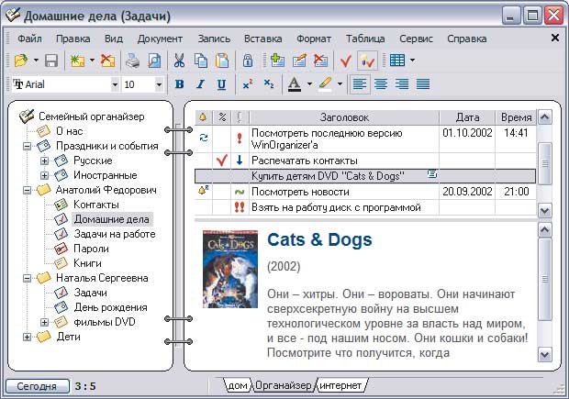The image size is (569, 399).
Task: Click the bell reminder column header icon
Action: [203, 117]
